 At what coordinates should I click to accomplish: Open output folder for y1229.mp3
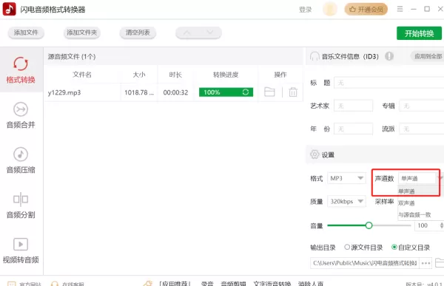[269, 92]
